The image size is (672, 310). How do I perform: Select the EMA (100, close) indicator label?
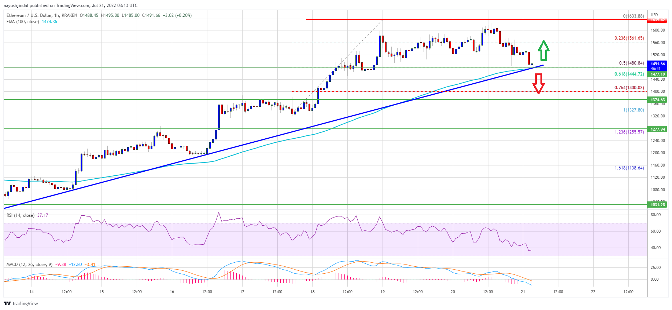click(22, 22)
